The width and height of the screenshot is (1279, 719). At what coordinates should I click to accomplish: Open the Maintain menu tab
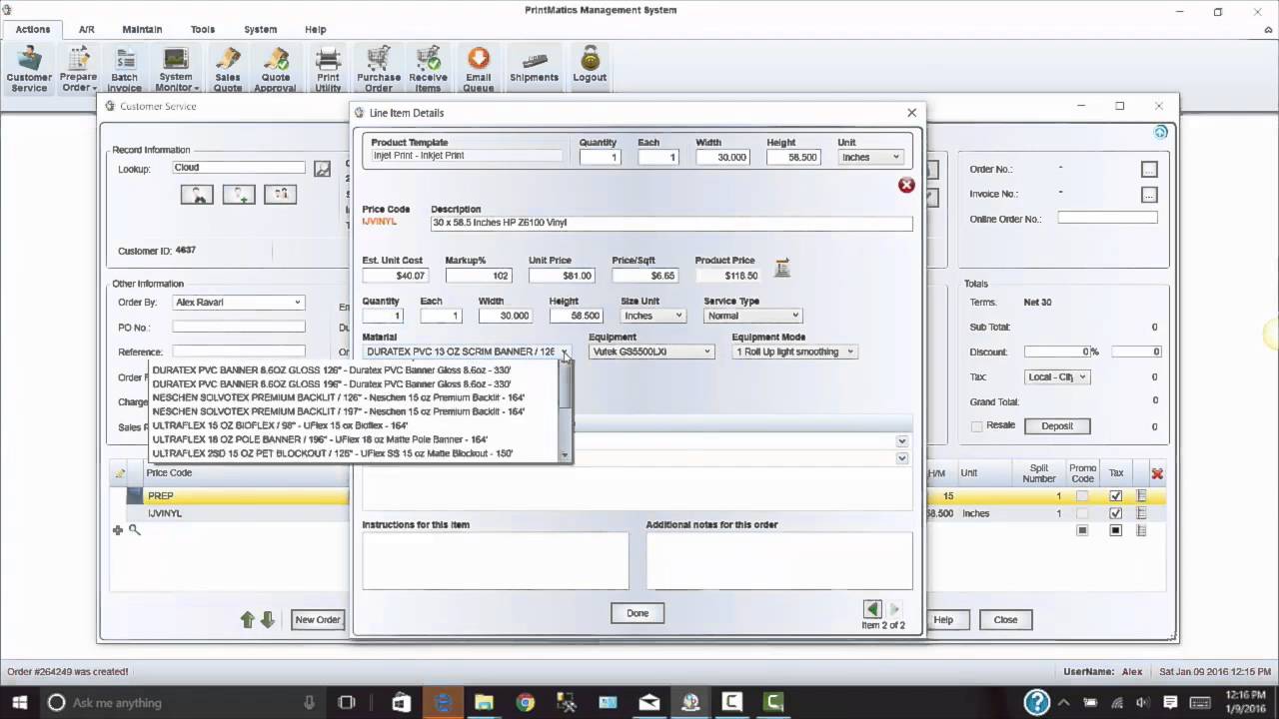(x=142, y=30)
